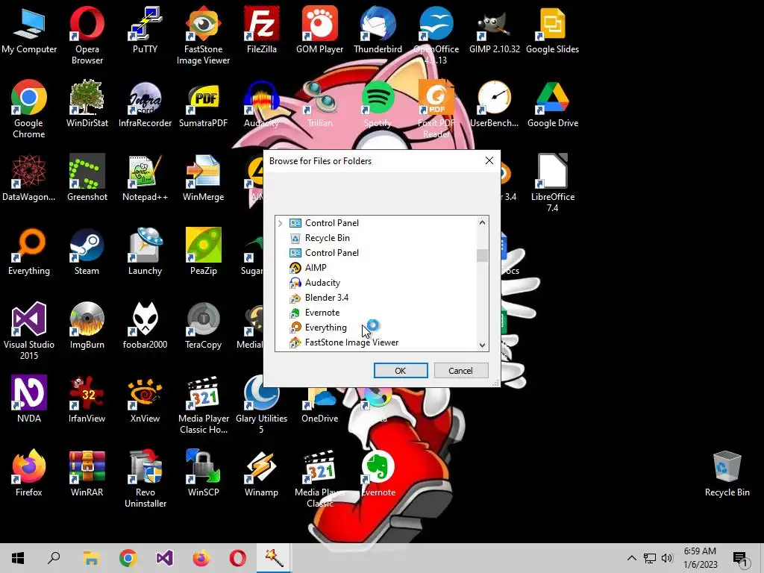Select the Winamp desktop icon
This screenshot has width=764, height=573.
[262, 472]
